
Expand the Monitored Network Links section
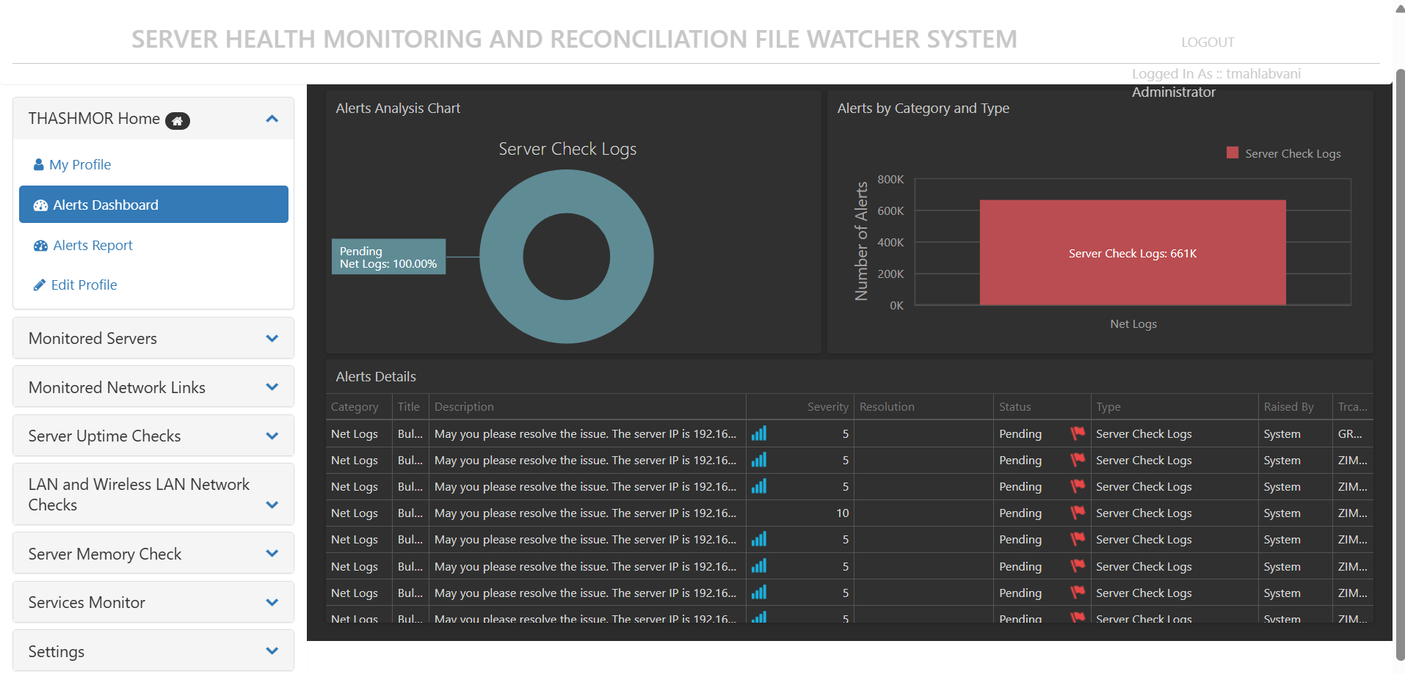pyautogui.click(x=153, y=387)
